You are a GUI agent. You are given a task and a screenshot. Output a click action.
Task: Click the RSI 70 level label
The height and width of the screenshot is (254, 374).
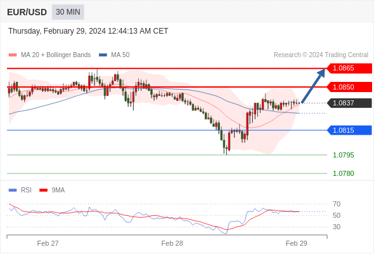click(x=337, y=204)
